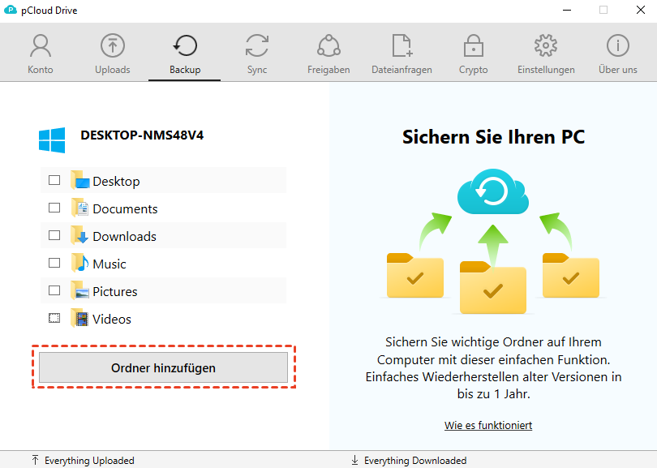The width and height of the screenshot is (657, 468).
Task: Close the pCloud Drive window
Action: (x=641, y=10)
